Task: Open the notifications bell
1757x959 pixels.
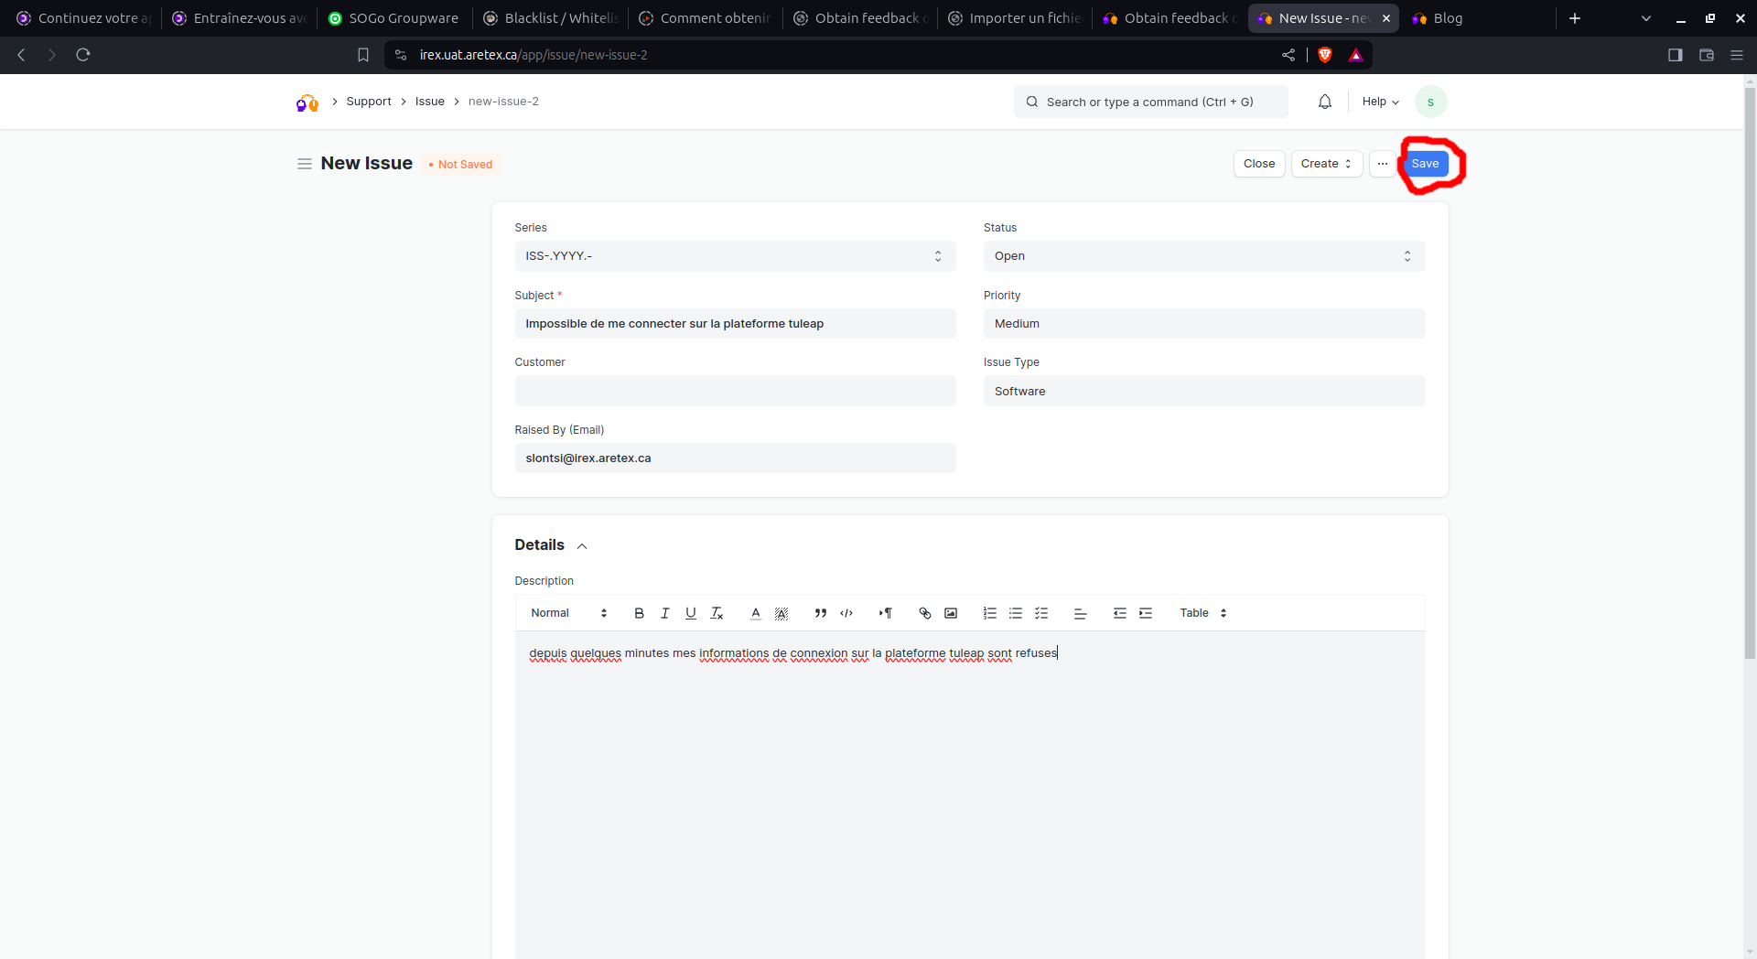Action: pyautogui.click(x=1325, y=102)
